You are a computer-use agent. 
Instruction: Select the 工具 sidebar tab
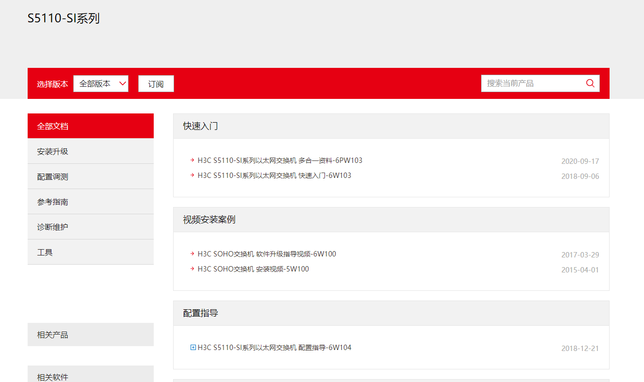(x=91, y=252)
